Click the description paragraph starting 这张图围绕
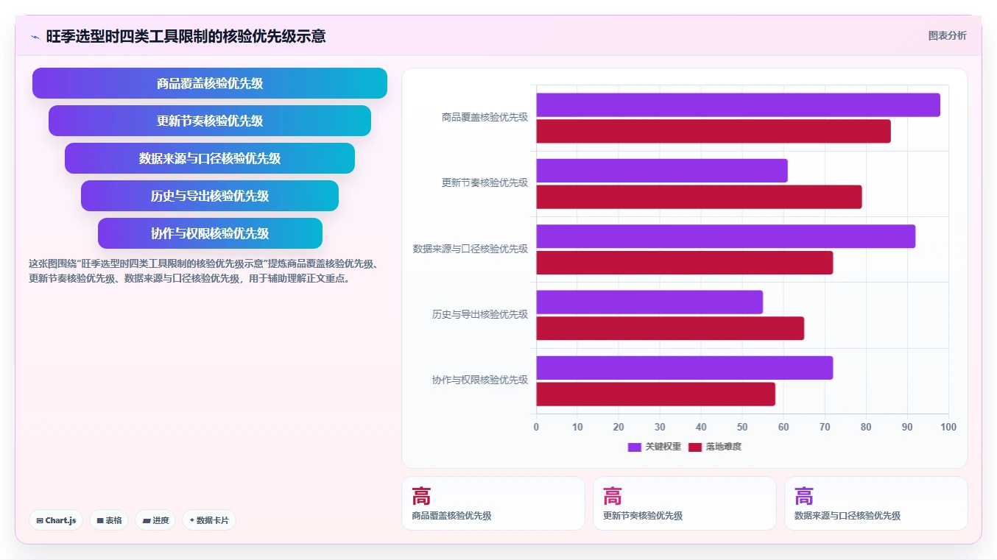 click(204, 271)
